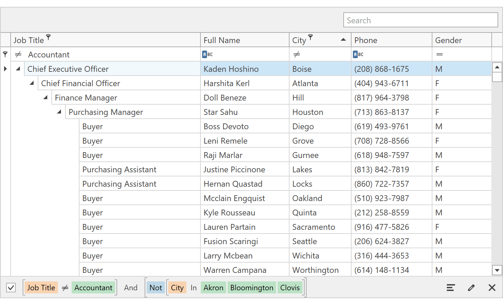Open the filter panel menu via hamburger icon

click(450, 288)
